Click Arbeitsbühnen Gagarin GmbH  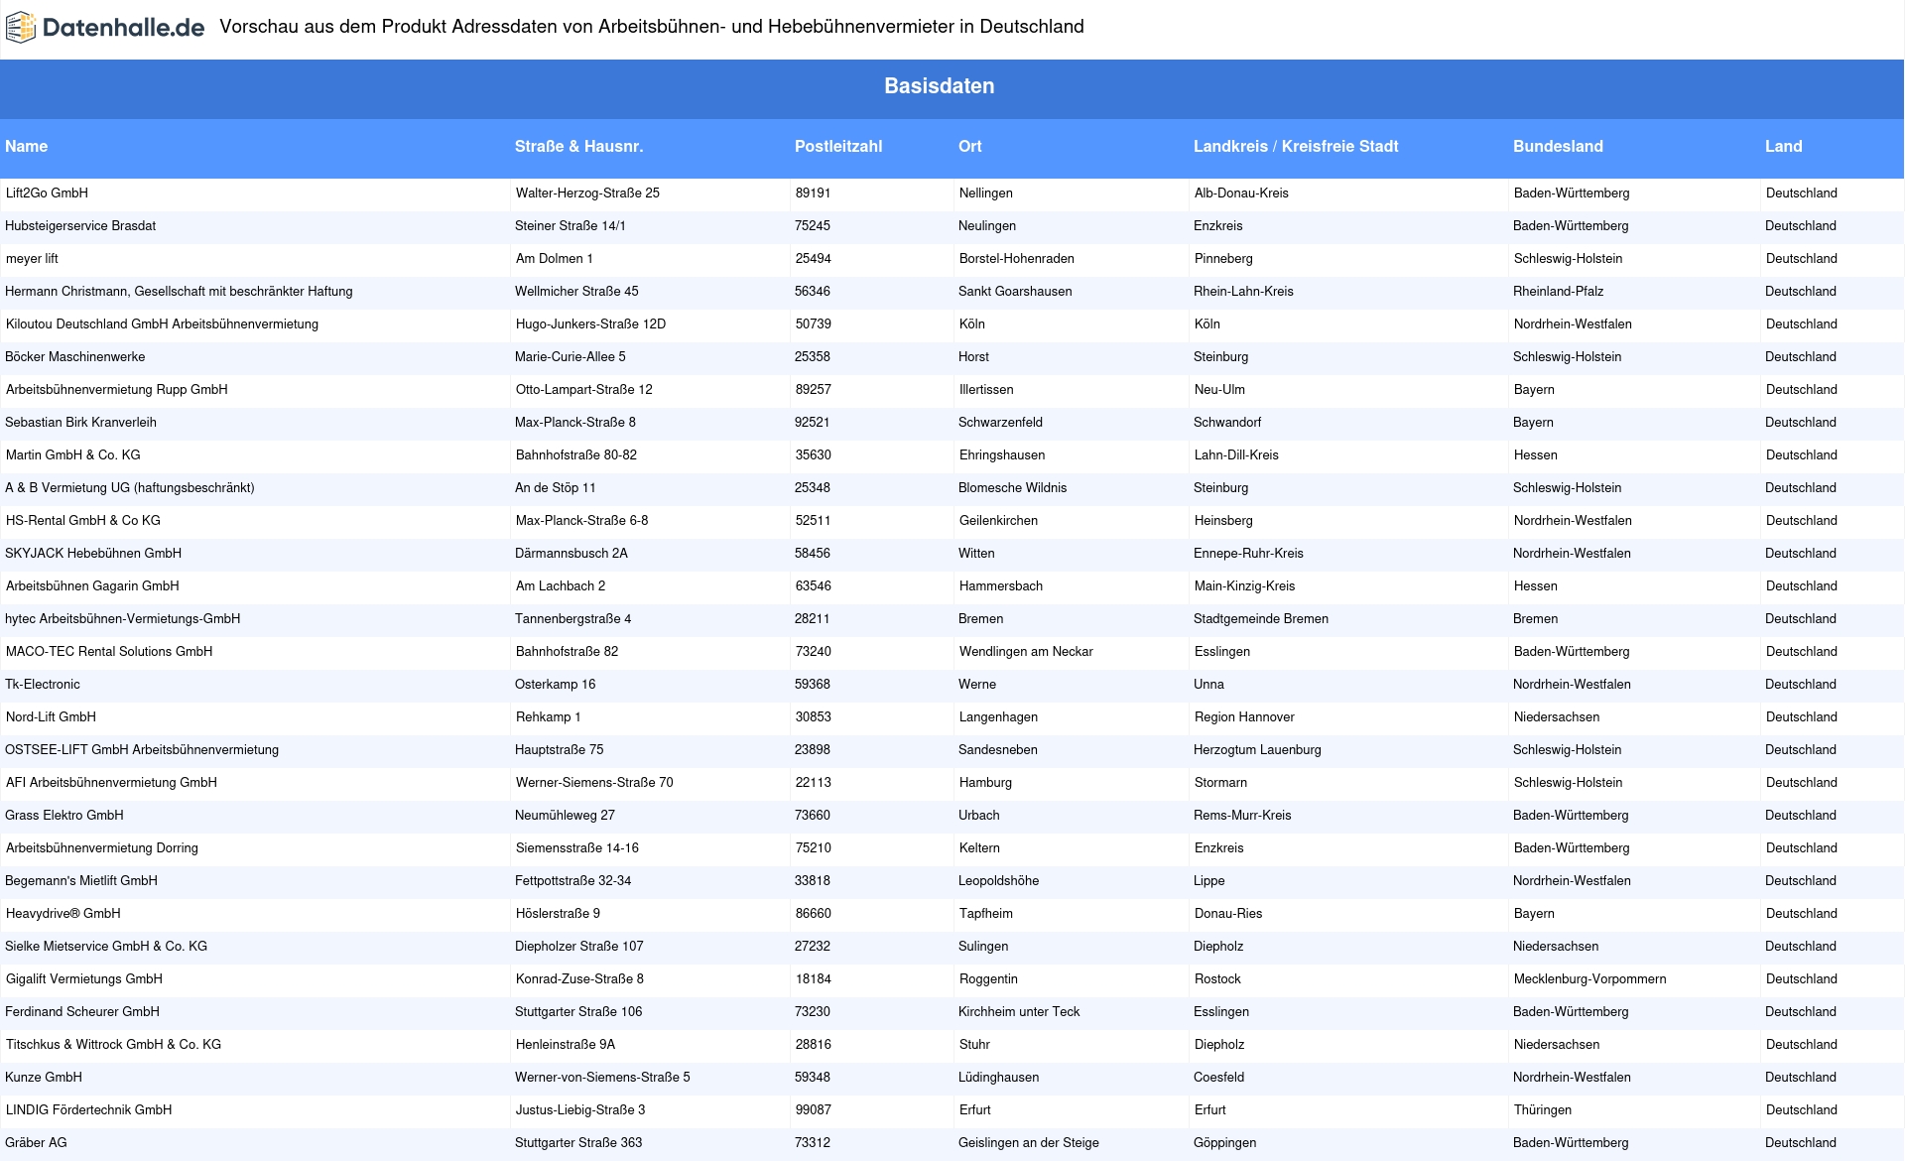point(92,586)
